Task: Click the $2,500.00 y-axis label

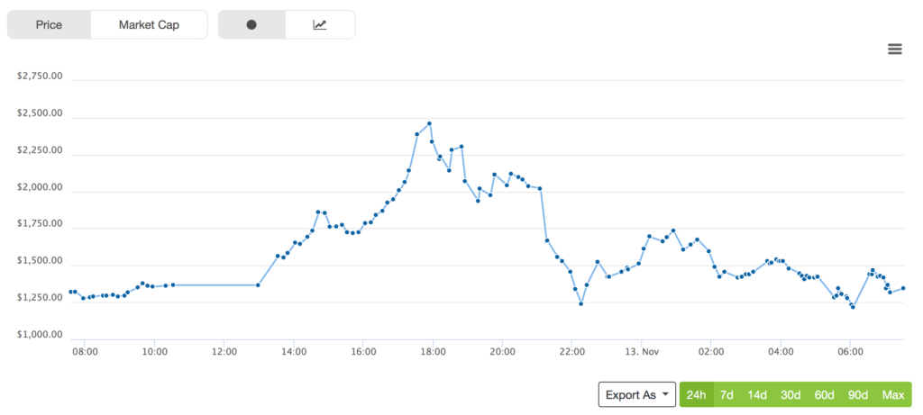Action: 39,113
